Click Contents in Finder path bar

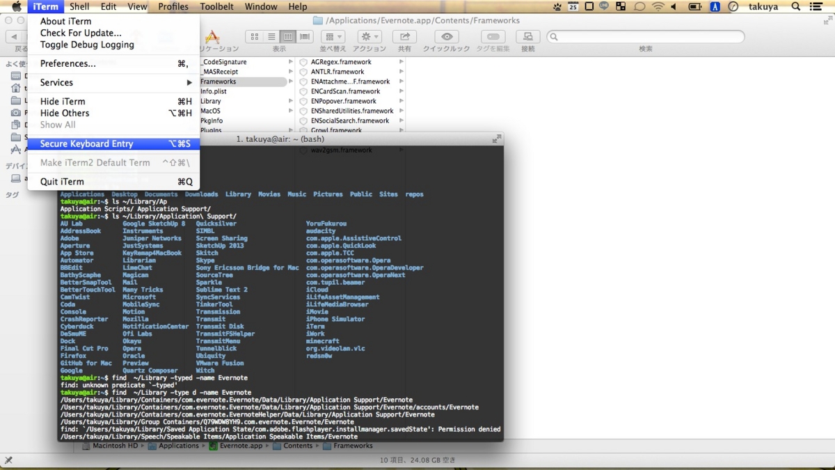click(292, 446)
